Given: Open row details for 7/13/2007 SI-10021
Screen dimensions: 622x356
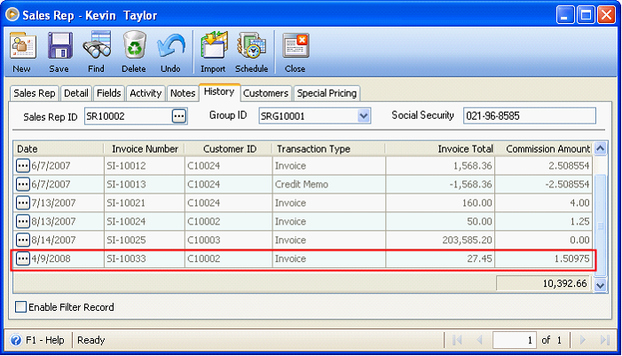Looking at the screenshot, I should (x=22, y=202).
